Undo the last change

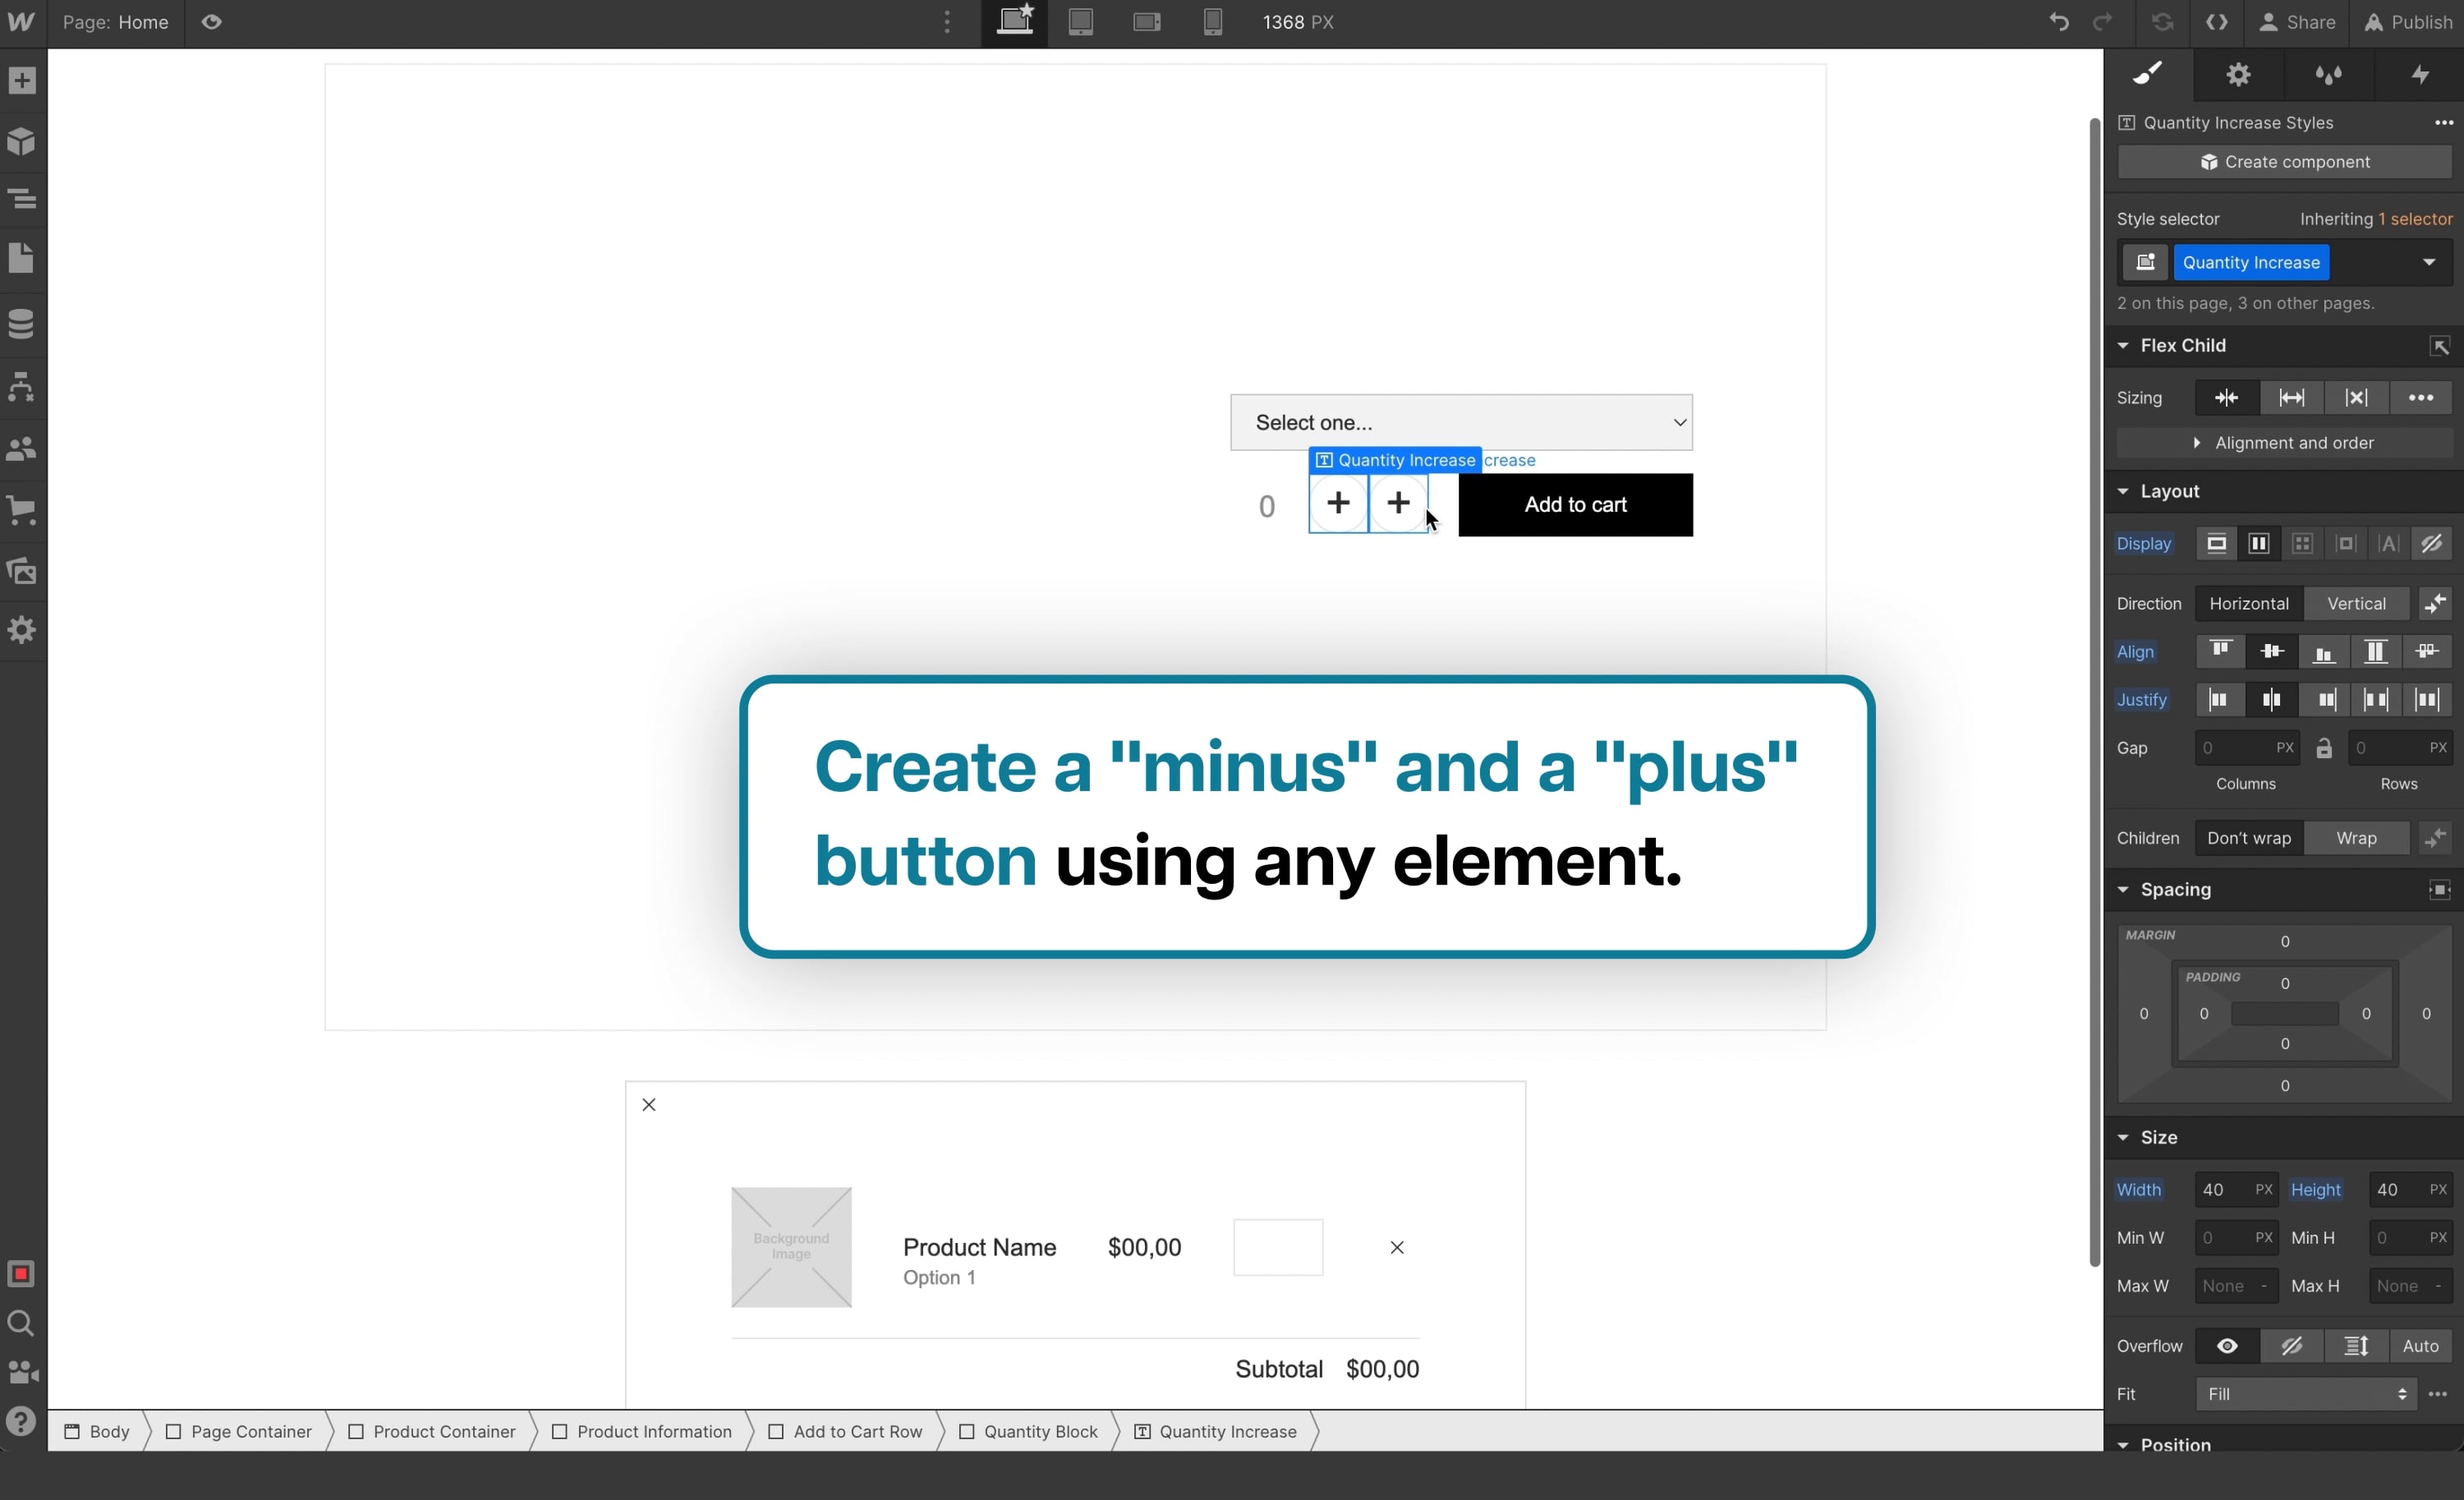tap(2058, 22)
